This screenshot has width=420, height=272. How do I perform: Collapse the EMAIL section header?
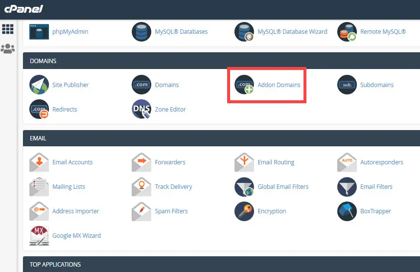221,138
